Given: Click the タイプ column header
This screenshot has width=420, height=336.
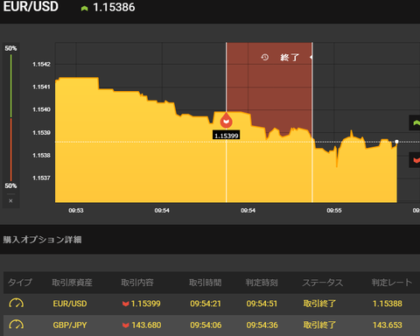Looking at the screenshot, I should (x=20, y=283).
